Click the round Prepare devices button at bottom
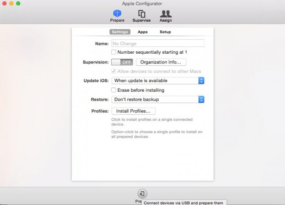This screenshot has width=285, height=205. (x=142, y=194)
